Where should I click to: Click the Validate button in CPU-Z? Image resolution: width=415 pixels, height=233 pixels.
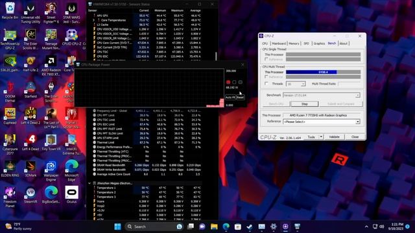(x=334, y=137)
